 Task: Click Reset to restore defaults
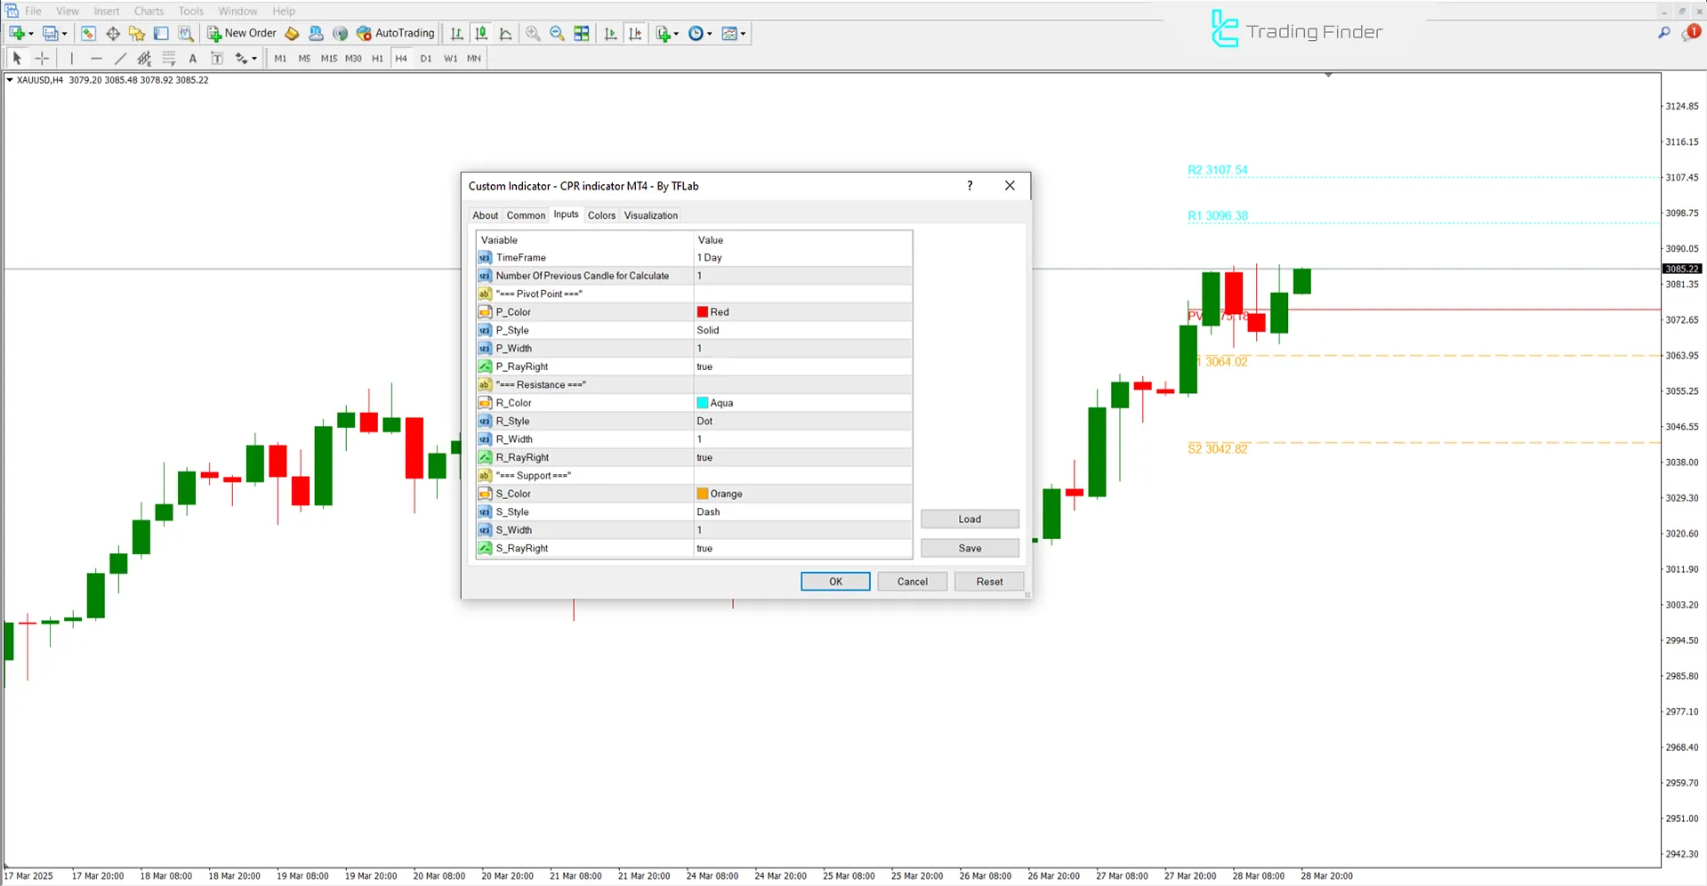988,581
